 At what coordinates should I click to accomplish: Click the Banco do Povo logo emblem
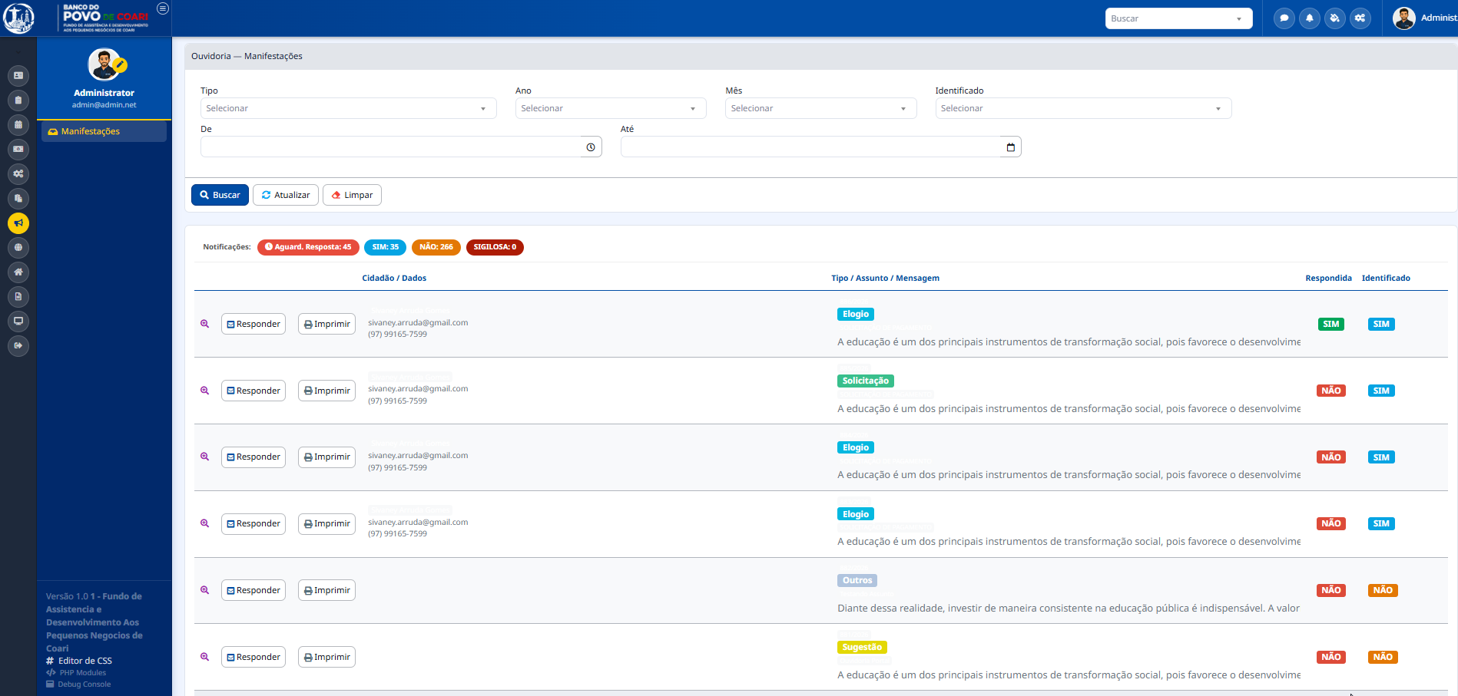click(x=18, y=18)
